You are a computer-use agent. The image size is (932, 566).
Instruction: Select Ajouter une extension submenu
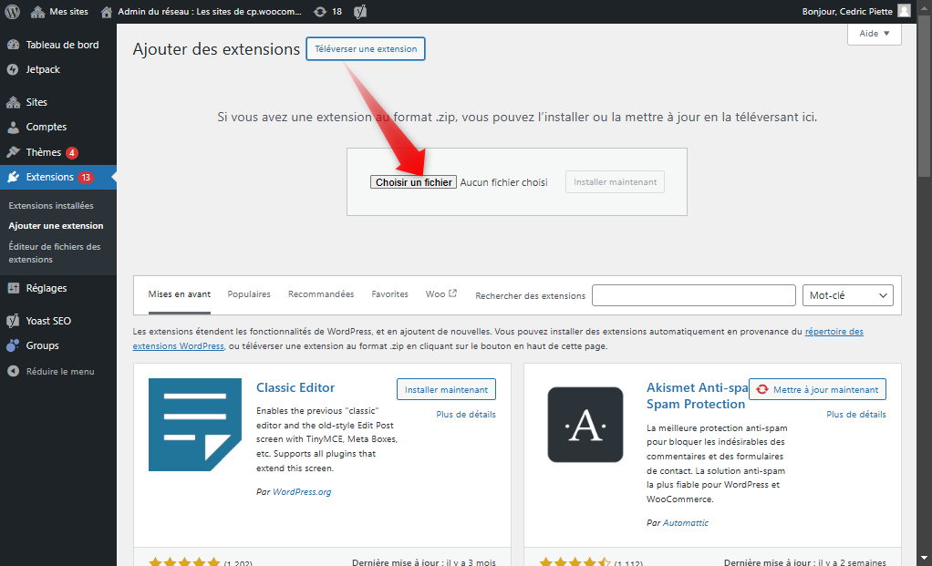click(56, 226)
